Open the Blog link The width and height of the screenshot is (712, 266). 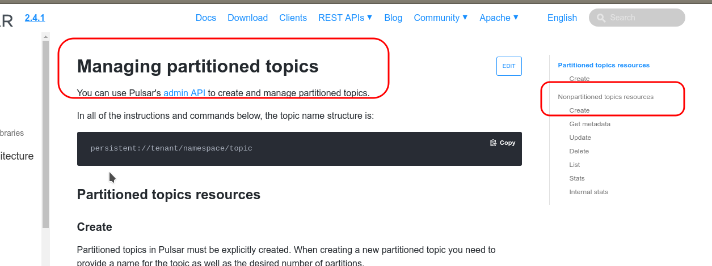pyautogui.click(x=393, y=18)
